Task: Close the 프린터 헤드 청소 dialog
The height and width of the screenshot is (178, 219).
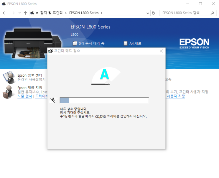Action: point(161,51)
